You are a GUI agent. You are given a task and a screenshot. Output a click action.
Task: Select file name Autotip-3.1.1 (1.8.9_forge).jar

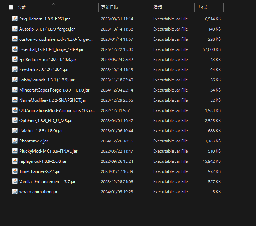tap(47, 29)
